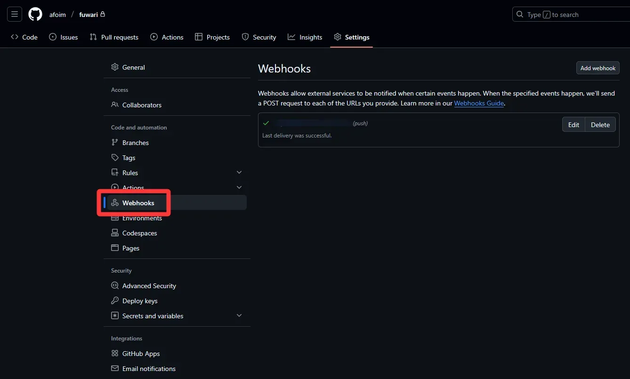Click the Deploy keys key icon

tap(115, 301)
